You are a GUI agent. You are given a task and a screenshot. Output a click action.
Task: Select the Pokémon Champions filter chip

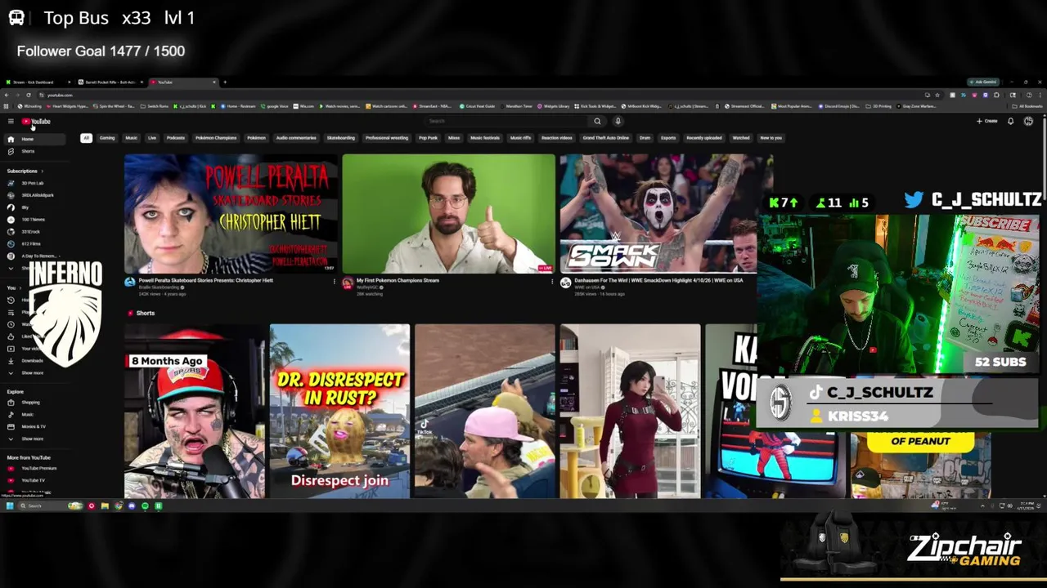point(216,138)
